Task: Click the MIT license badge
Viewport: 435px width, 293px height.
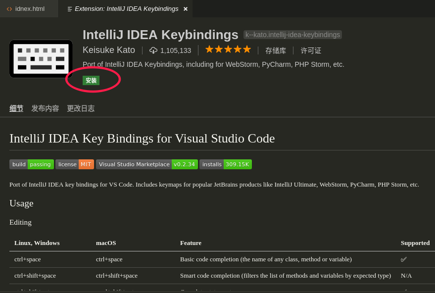Action: coord(74,164)
